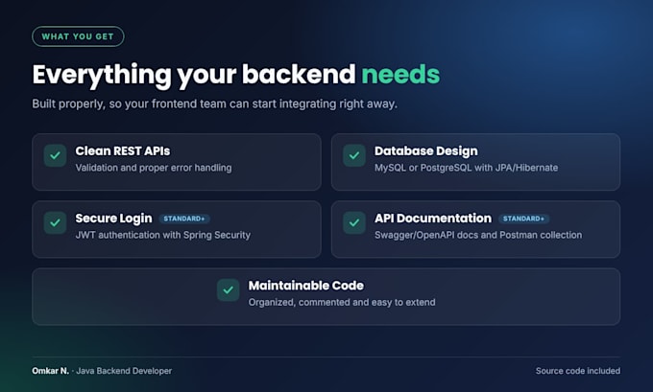Click the checkmark icon beside API Documentation
Viewport: 653px width, 392px height.
pos(354,222)
